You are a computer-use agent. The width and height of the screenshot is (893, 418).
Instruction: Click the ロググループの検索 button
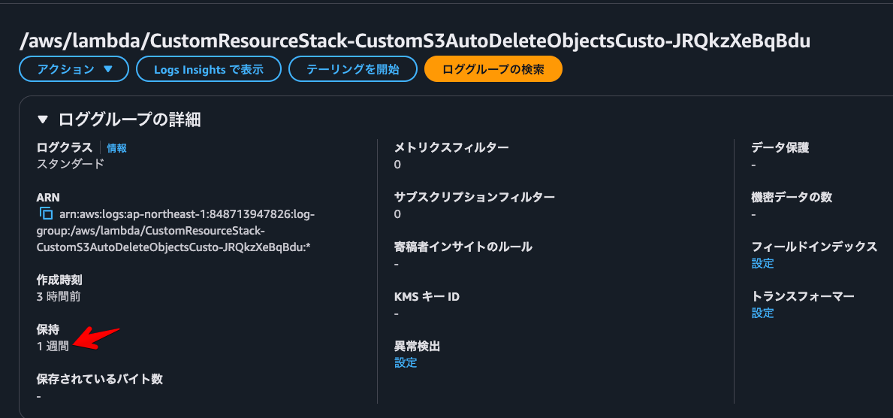493,70
